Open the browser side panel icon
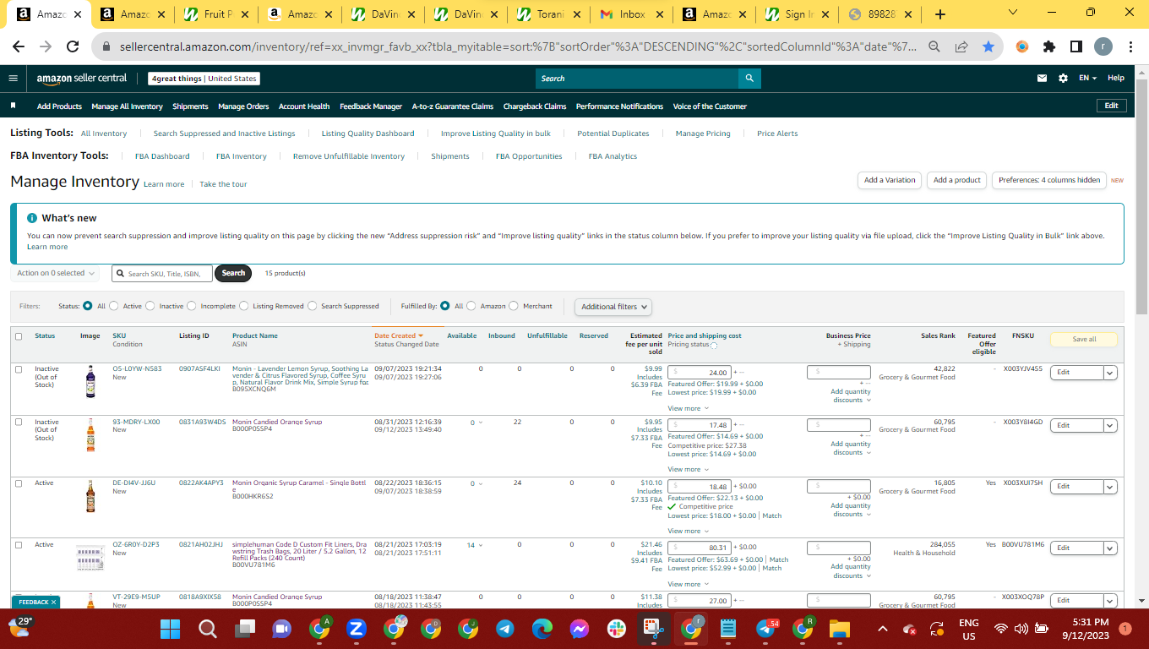1149x649 pixels. (1076, 47)
